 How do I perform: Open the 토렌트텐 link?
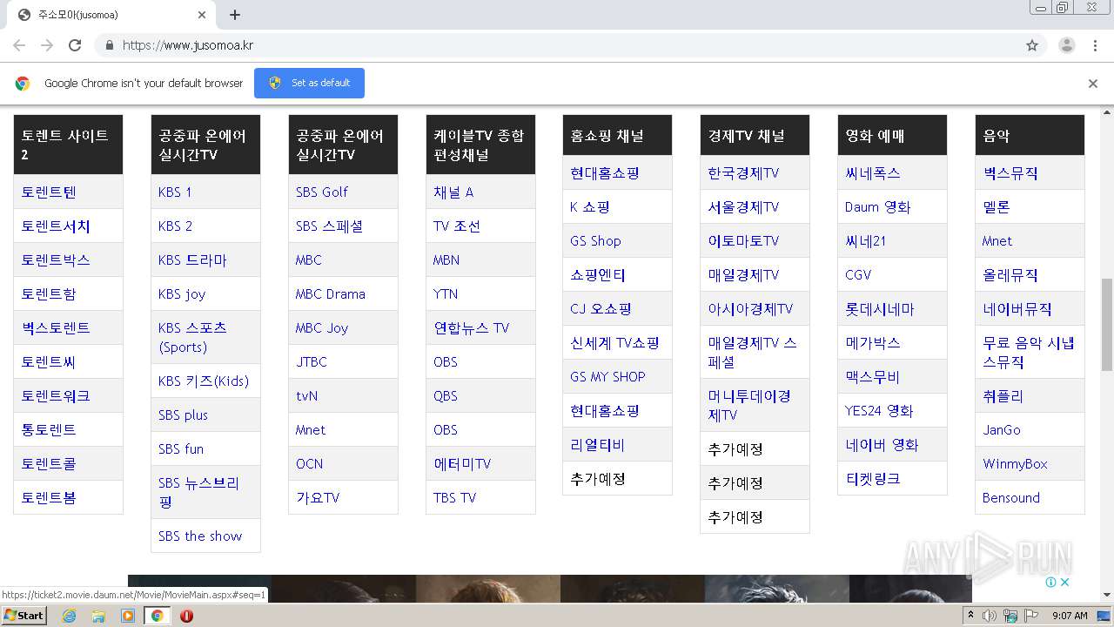coord(49,192)
